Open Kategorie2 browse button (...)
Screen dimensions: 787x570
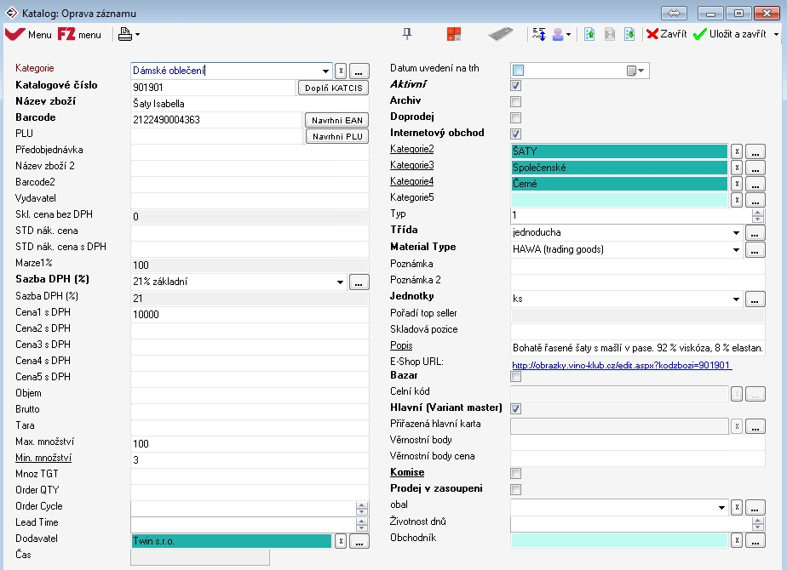point(755,151)
